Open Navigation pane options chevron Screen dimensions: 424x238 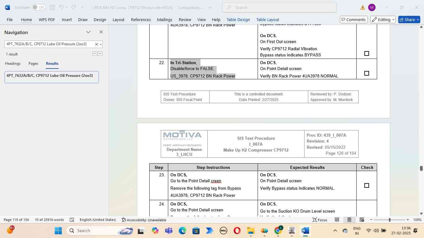88,32
